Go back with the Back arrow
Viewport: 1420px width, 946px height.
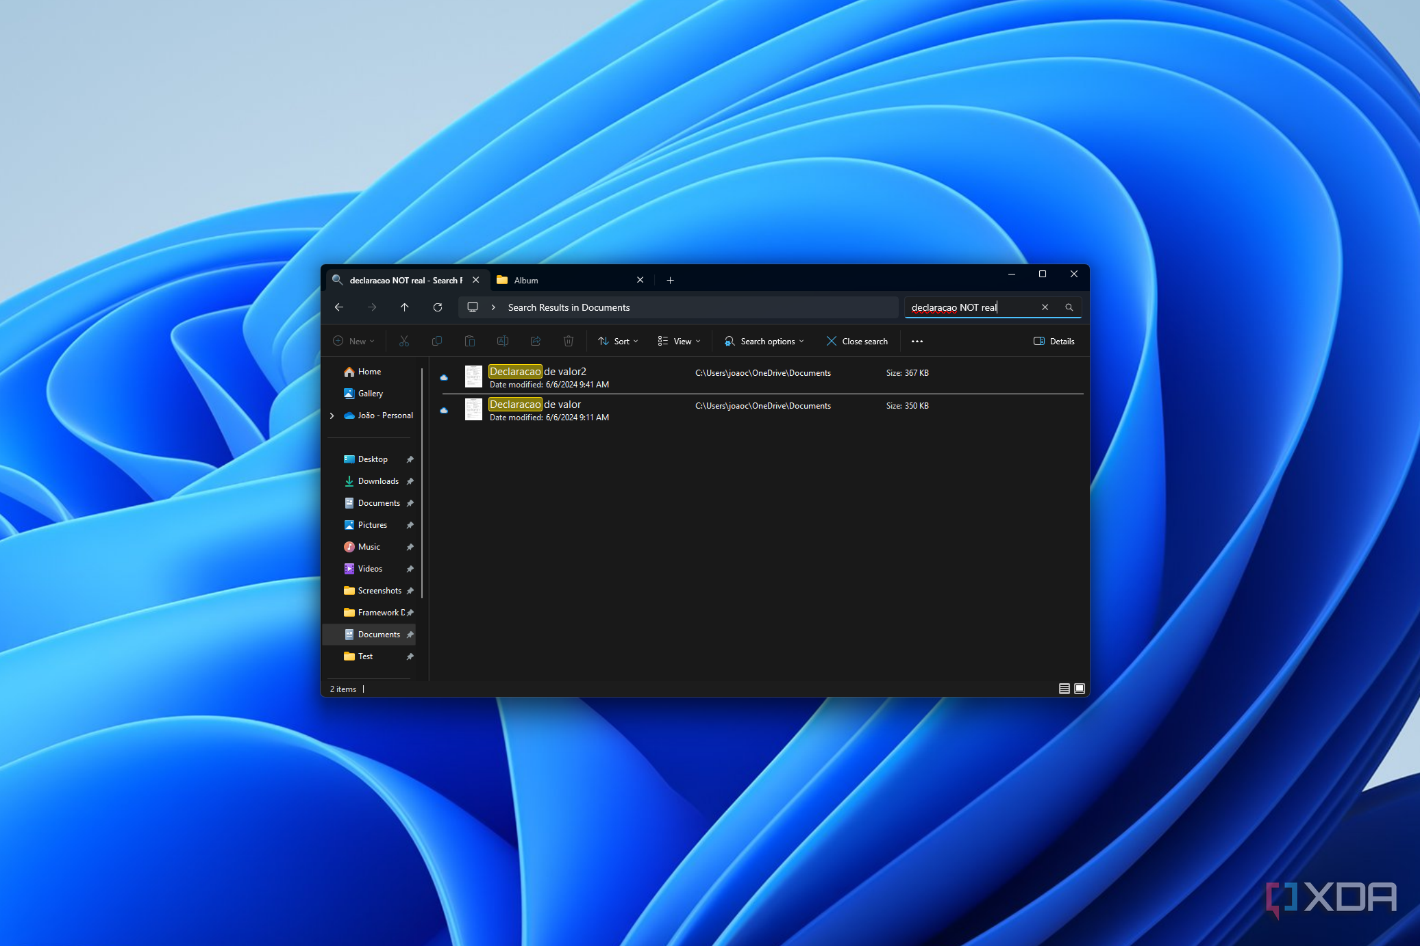(339, 307)
